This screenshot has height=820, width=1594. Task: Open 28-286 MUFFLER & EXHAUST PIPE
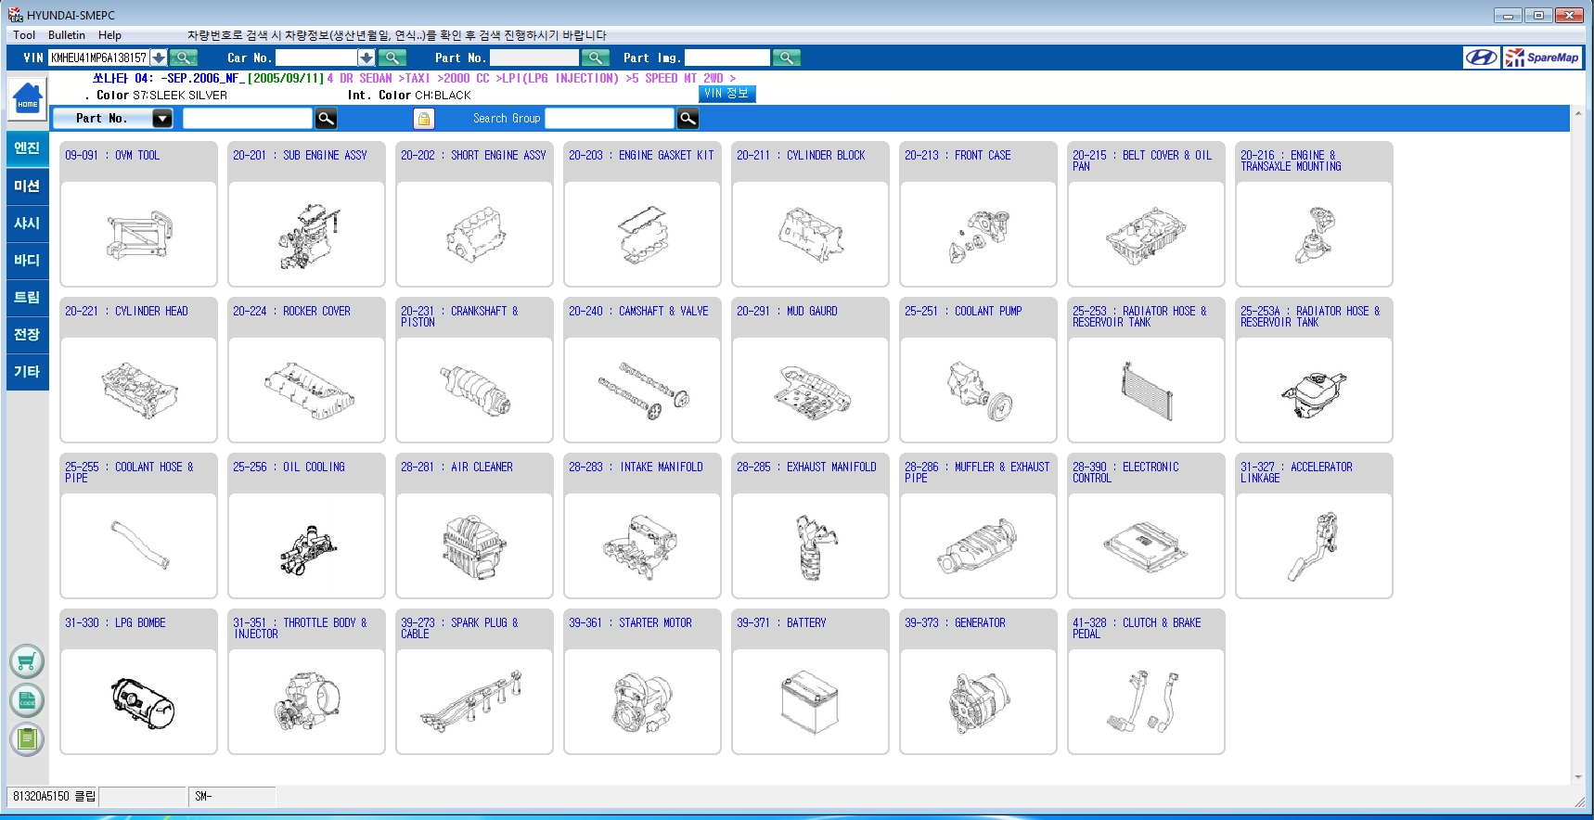pos(978,526)
